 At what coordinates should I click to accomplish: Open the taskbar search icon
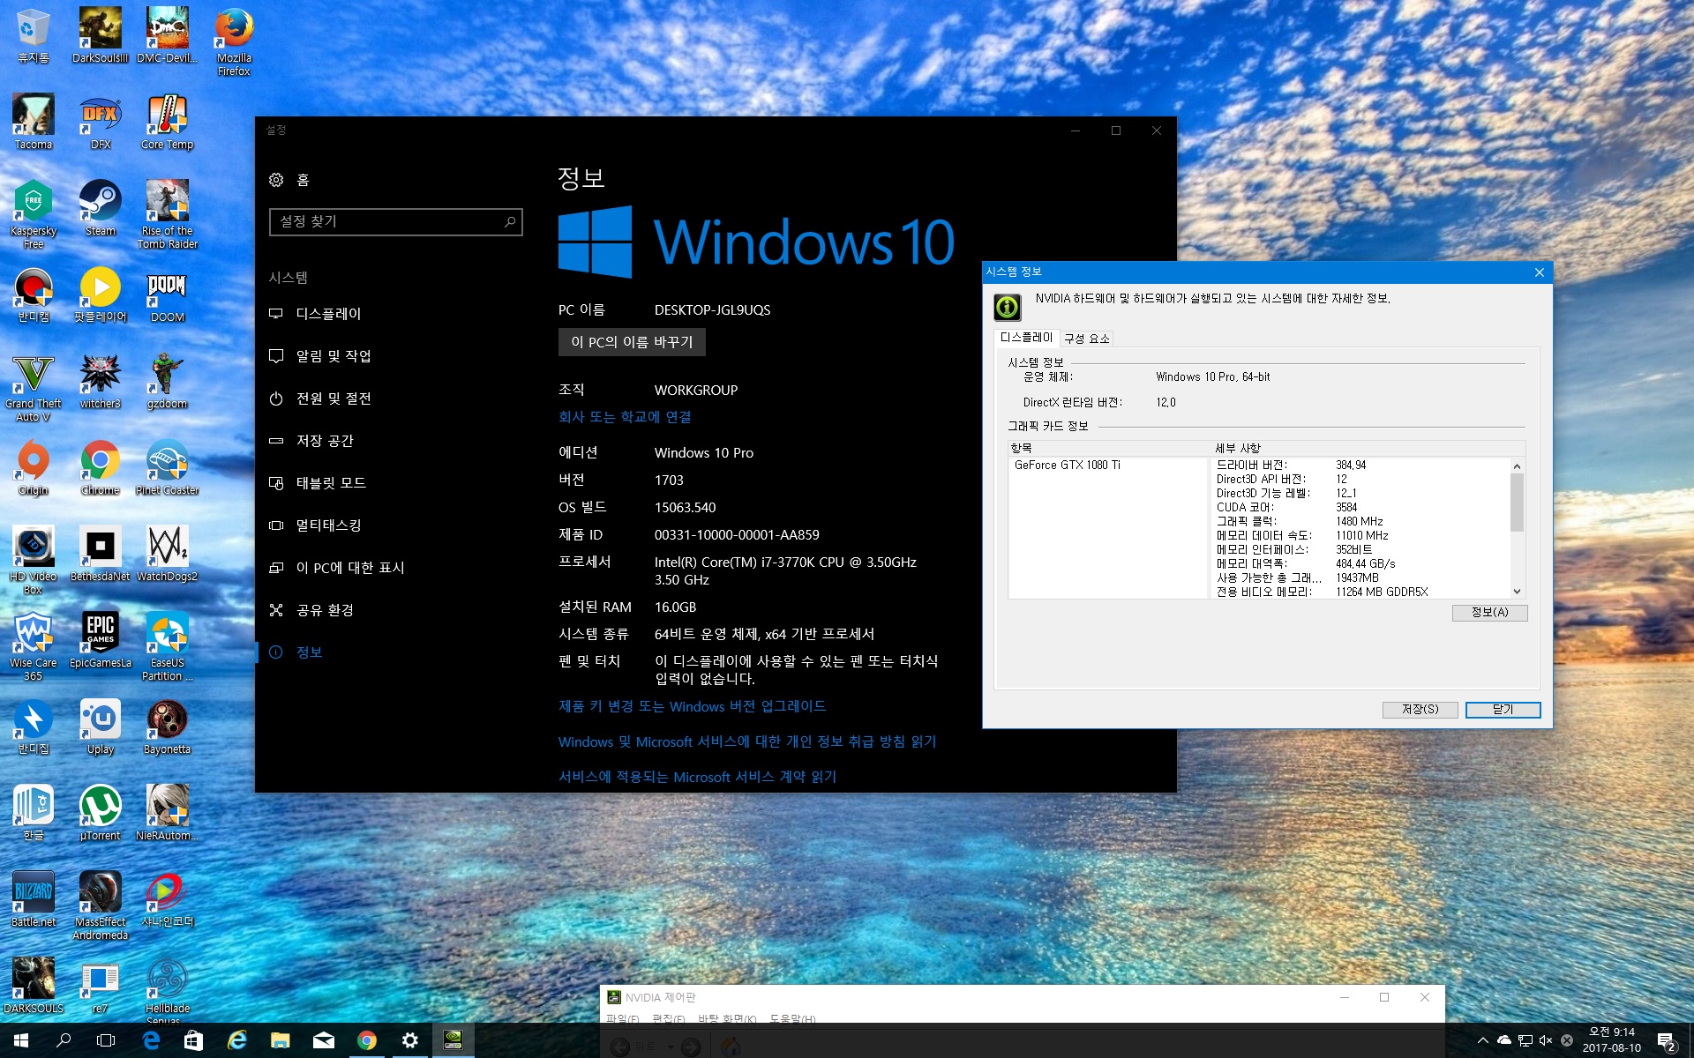point(64,1040)
